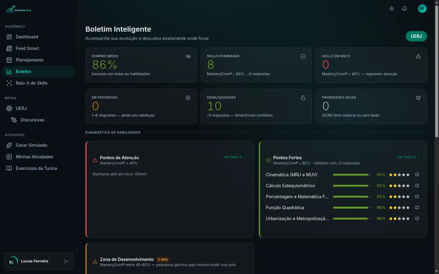Open book icon for Cinemática (MRU e MUV)
Image resolution: width=439 pixels, height=274 pixels.
tap(417, 175)
